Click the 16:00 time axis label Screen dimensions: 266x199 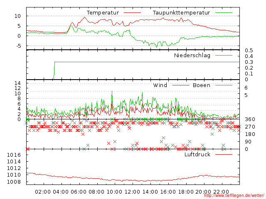click(168, 192)
